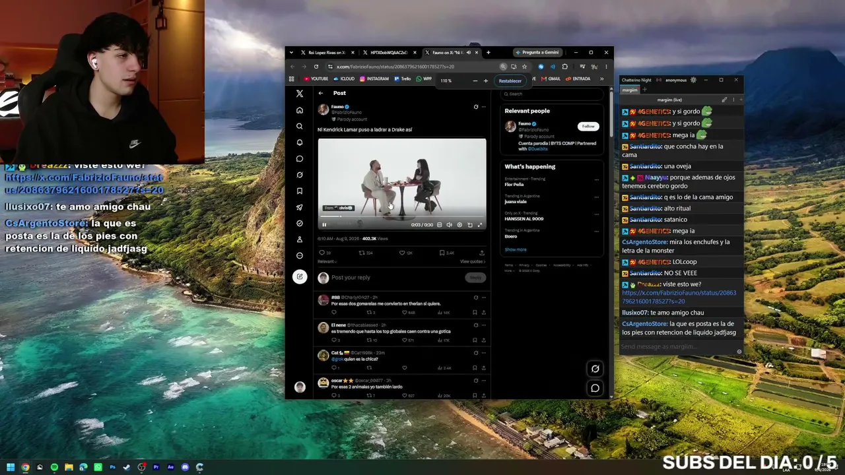Follow Fauno in Relevant people
Viewport: 845px width, 475px height.
[x=588, y=126]
